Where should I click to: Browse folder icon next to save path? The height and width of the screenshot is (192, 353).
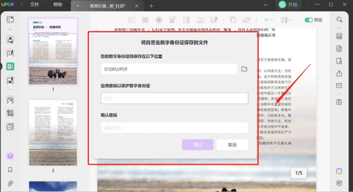pyautogui.click(x=244, y=69)
